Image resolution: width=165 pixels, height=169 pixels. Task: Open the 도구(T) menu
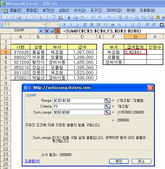point(96,10)
